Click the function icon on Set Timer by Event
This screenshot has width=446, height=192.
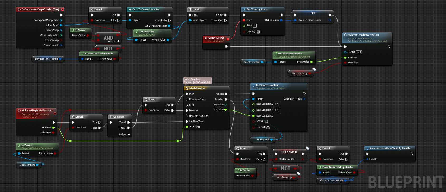pos(244,9)
